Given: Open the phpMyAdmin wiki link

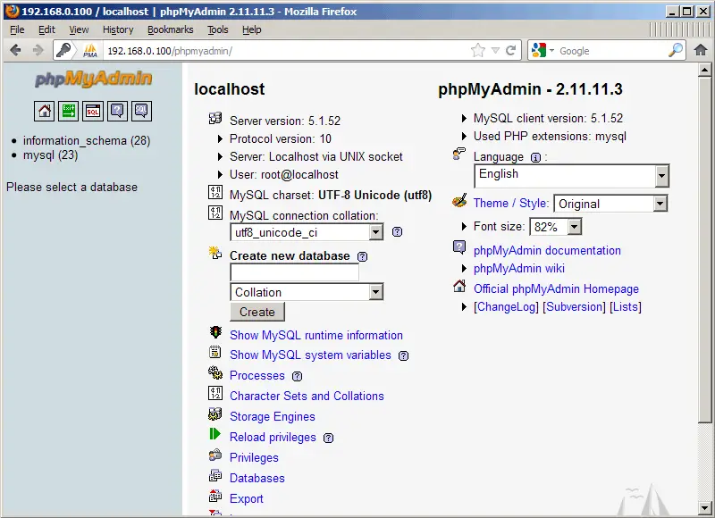Looking at the screenshot, I should click(x=519, y=268).
